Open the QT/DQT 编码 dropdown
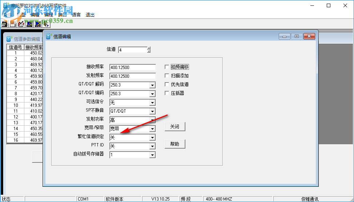Screen dimensions: 354x202 [152, 94]
